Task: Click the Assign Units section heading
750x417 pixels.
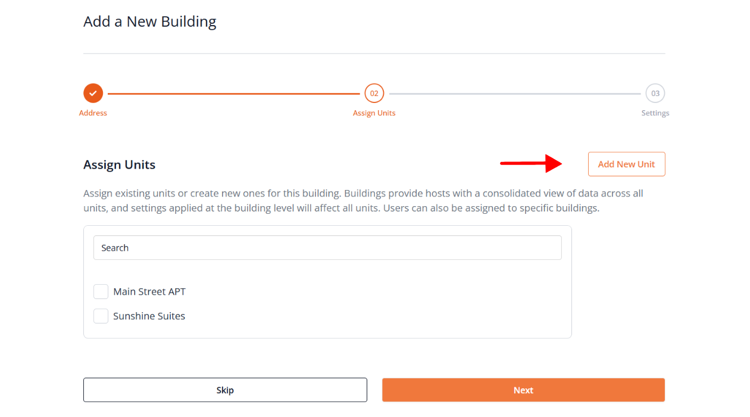Action: [x=119, y=165]
